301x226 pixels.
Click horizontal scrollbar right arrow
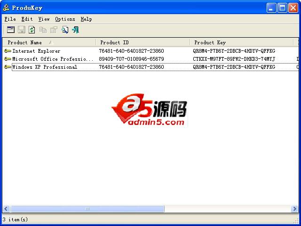tap(295, 209)
